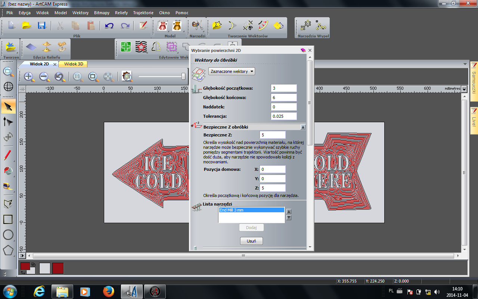Click the Głębokość końcowa input field
The image size is (478, 299).
tap(284, 98)
